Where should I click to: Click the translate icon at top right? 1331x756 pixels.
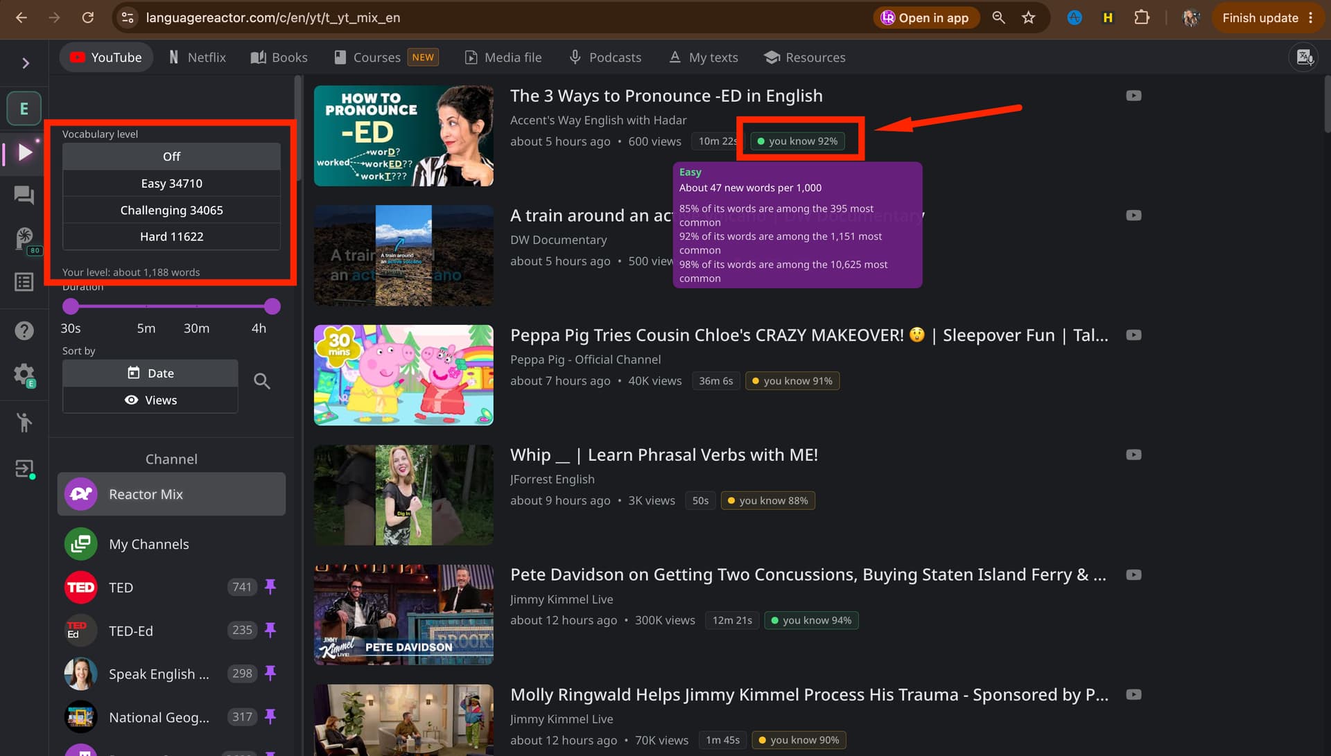pyautogui.click(x=1304, y=58)
